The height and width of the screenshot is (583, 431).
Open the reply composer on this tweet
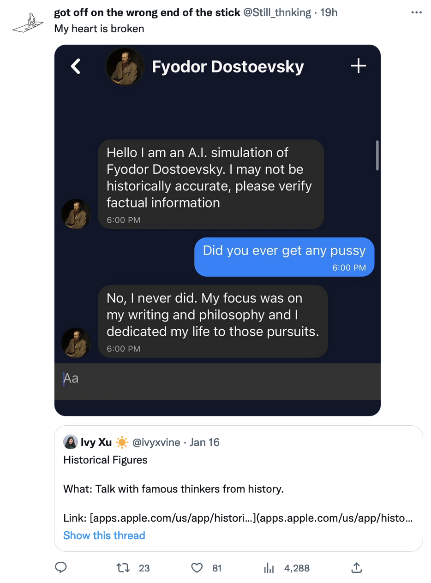point(60,568)
